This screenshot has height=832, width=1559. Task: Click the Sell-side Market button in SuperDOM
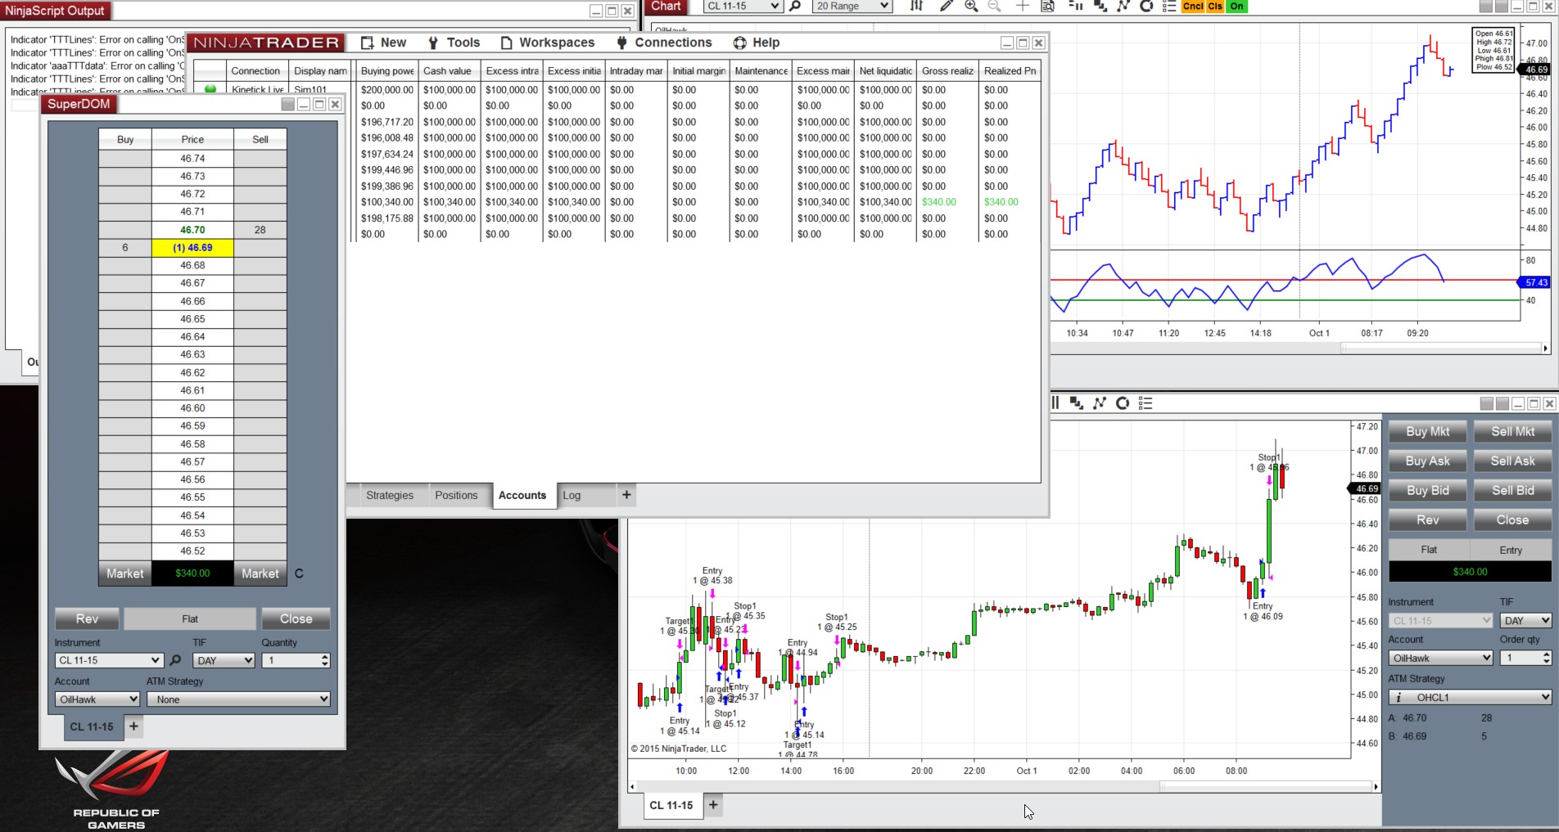(260, 573)
